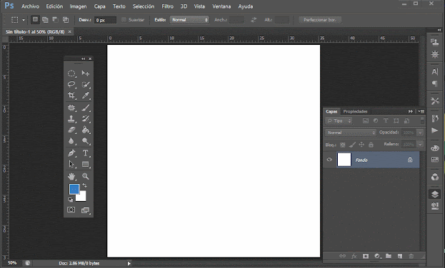
Task: Choose Subtract from selection mode
Action: click(x=55, y=19)
